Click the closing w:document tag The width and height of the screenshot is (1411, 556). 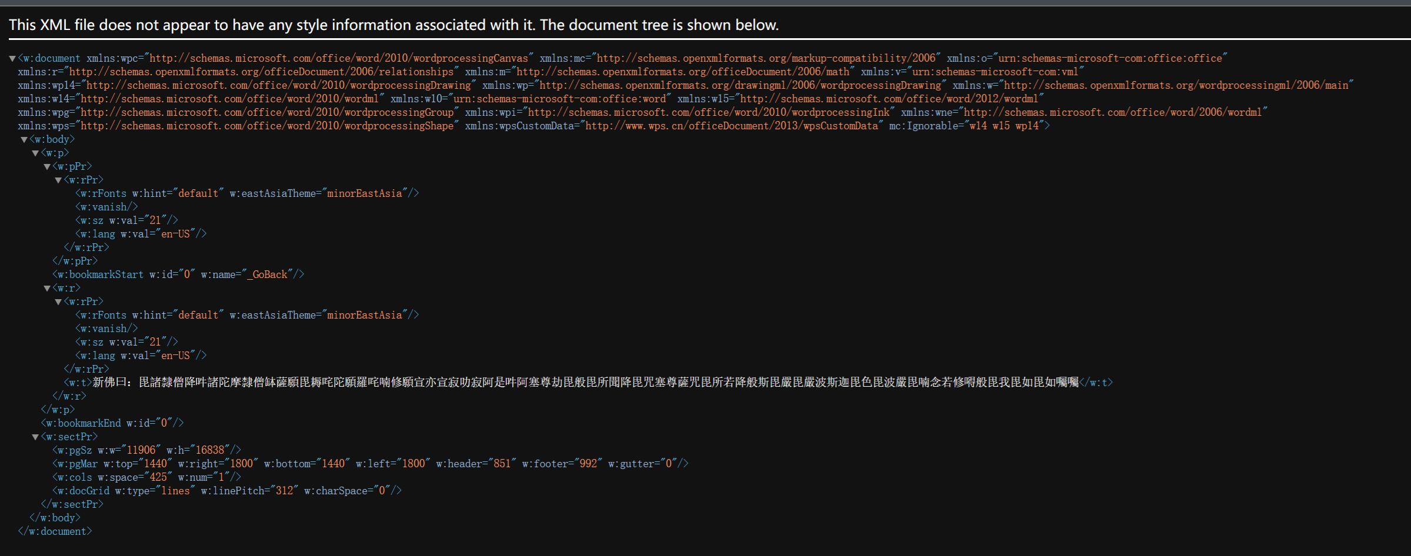point(55,531)
